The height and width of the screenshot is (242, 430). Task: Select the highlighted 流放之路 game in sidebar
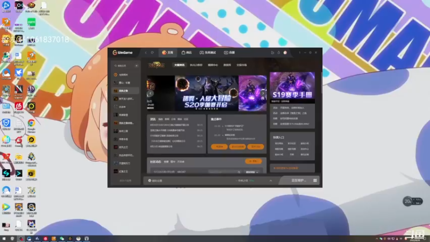tap(125, 91)
